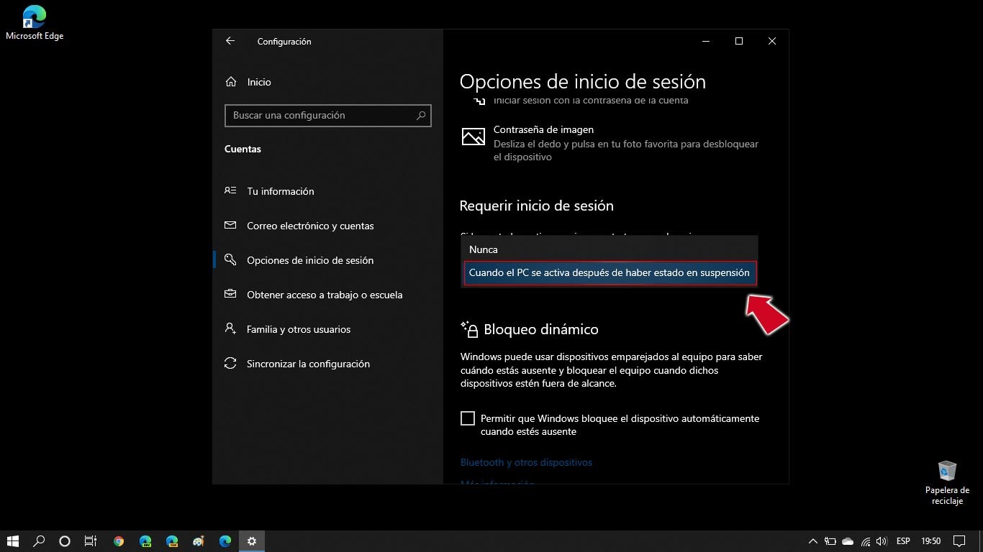Open the Bluetooth y otros dispositivos link
Screen dimensions: 983x552
[x=526, y=462]
